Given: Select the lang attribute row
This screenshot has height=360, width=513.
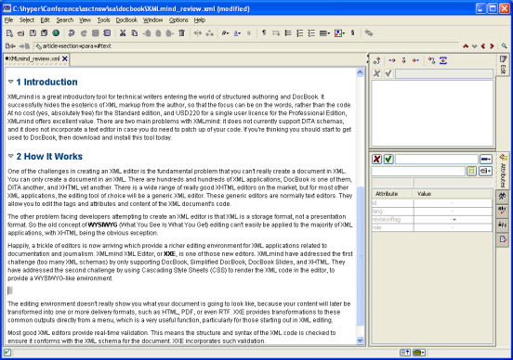Looking at the screenshot, I should (x=432, y=212).
